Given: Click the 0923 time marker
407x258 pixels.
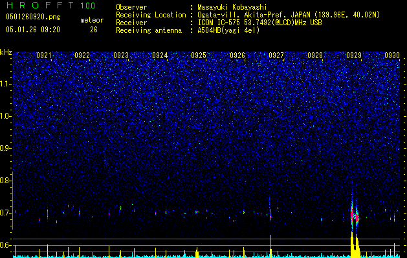Looking at the screenshot, I should pyautogui.click(x=121, y=55).
